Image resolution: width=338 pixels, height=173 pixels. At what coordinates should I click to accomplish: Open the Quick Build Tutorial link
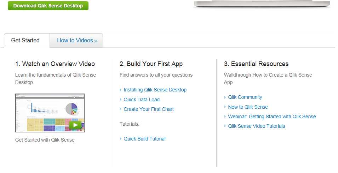144,139
